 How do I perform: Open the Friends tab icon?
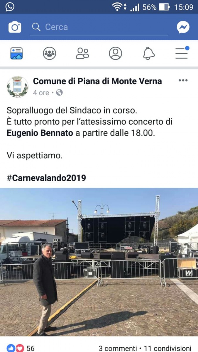tap(82, 53)
